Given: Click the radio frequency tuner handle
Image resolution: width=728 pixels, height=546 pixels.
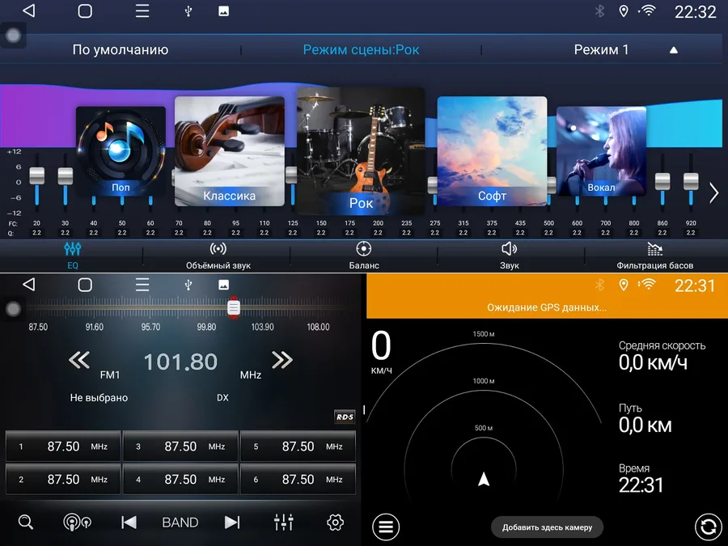Looking at the screenshot, I should tap(234, 307).
